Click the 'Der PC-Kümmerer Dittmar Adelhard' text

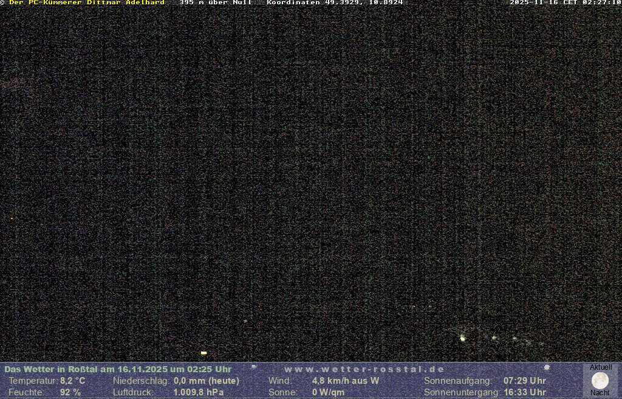tap(86, 2)
